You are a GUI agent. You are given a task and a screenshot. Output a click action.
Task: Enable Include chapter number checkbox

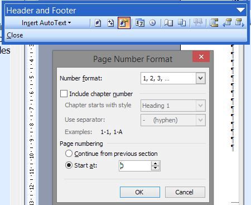[64, 94]
